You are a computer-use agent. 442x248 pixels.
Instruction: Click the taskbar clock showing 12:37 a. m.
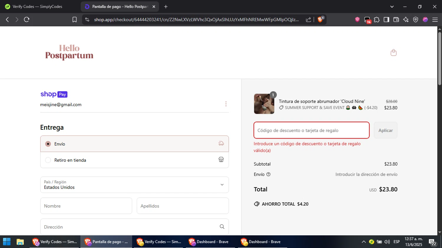[x=414, y=239]
